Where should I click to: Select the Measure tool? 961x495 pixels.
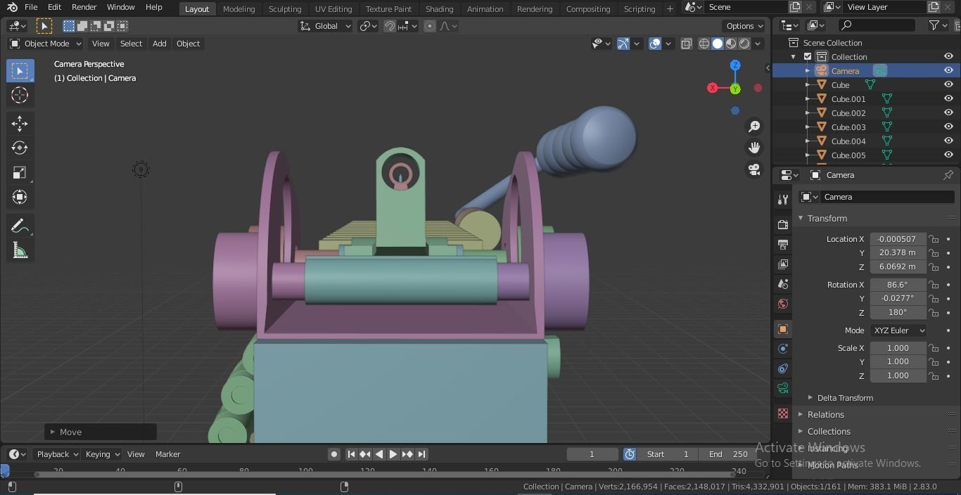click(x=20, y=250)
